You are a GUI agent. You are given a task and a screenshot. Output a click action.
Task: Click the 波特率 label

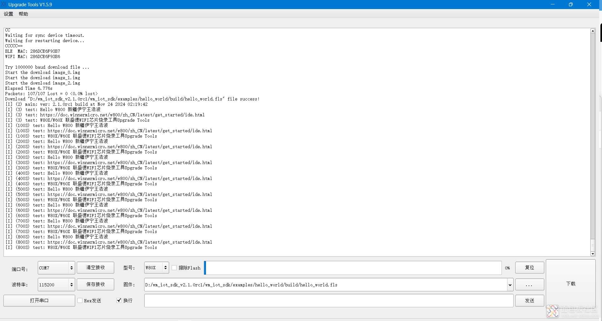click(x=19, y=285)
